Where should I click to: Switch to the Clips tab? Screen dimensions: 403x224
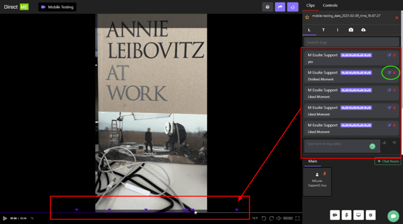310,6
